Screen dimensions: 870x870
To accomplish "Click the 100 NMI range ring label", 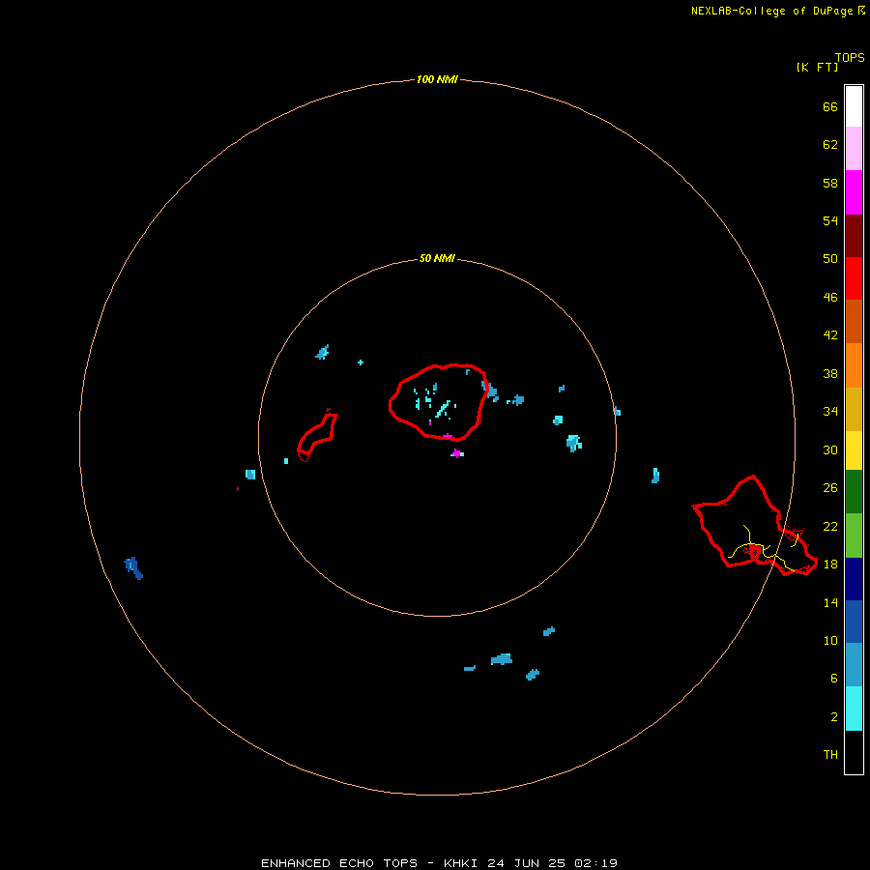I will click(x=437, y=79).
